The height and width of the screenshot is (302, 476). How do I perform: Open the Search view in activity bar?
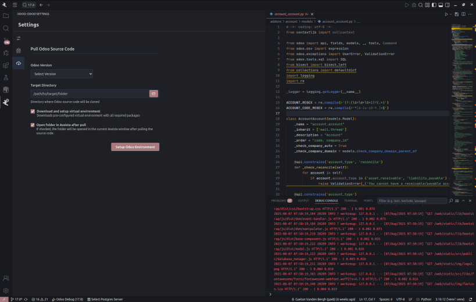click(6, 28)
